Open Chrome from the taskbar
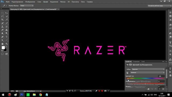 tap(41, 95)
